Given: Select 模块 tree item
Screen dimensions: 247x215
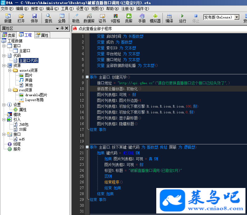Looking at the screenshot, I should point(17,115).
